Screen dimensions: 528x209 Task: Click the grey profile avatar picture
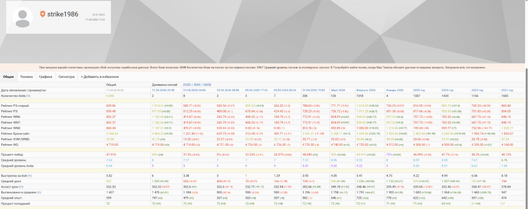click(23, 17)
